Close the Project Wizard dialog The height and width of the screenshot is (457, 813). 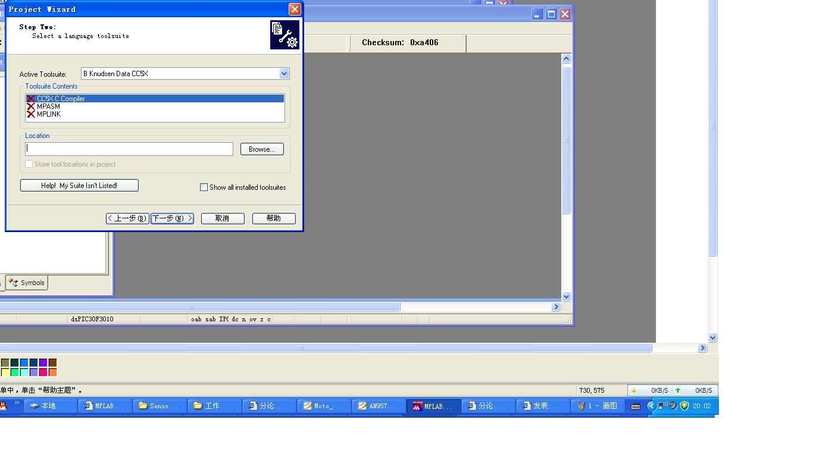(x=295, y=10)
